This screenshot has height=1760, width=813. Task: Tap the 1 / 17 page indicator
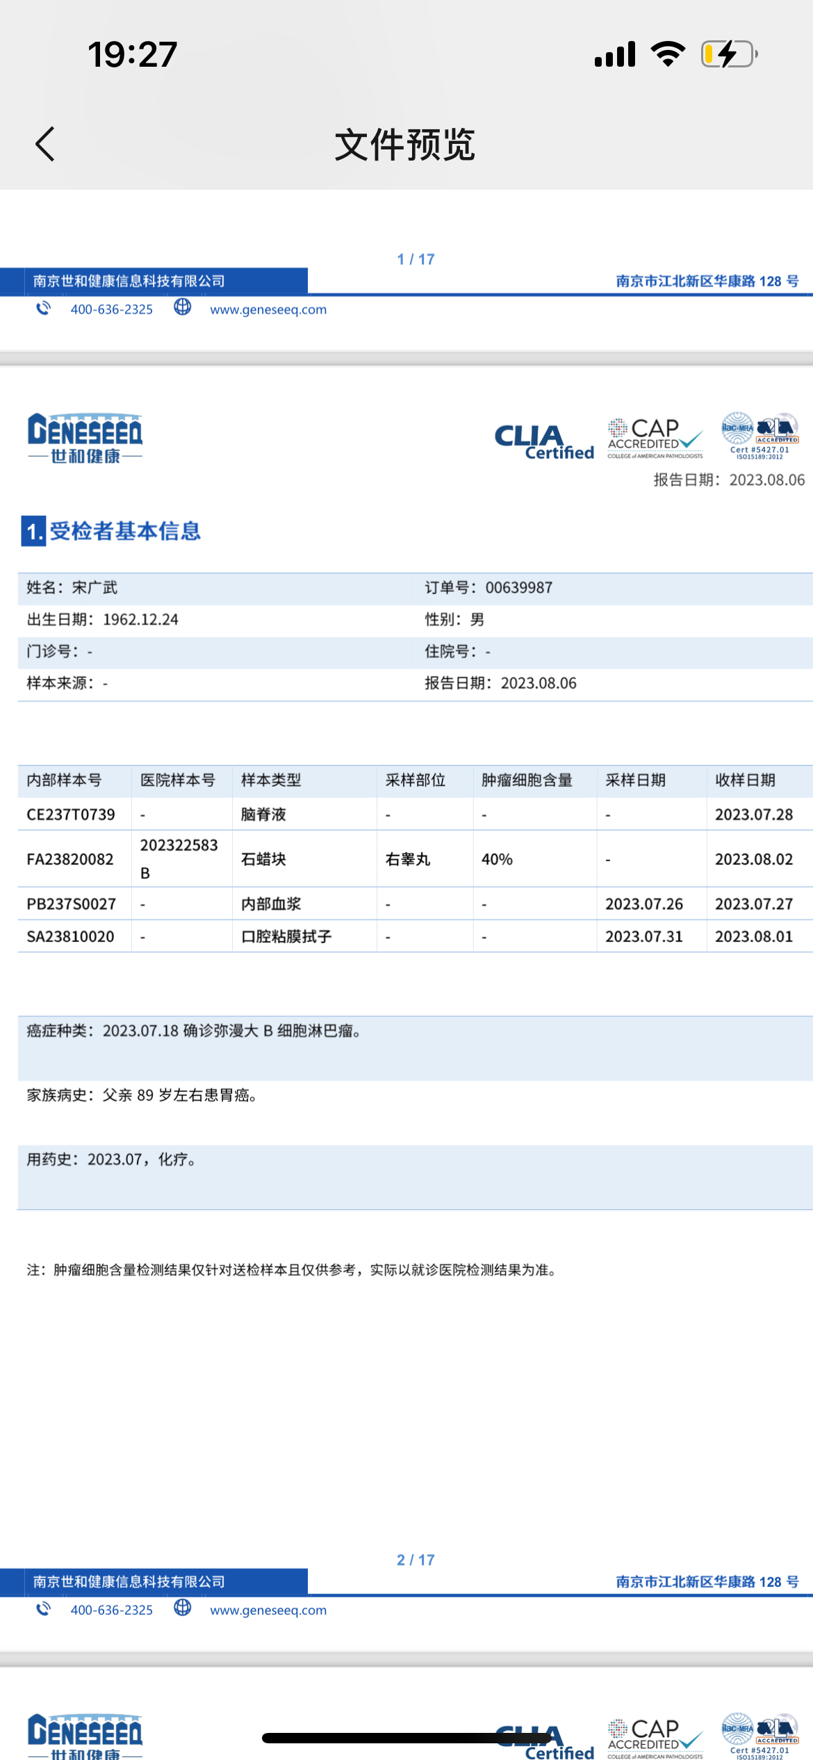(416, 259)
